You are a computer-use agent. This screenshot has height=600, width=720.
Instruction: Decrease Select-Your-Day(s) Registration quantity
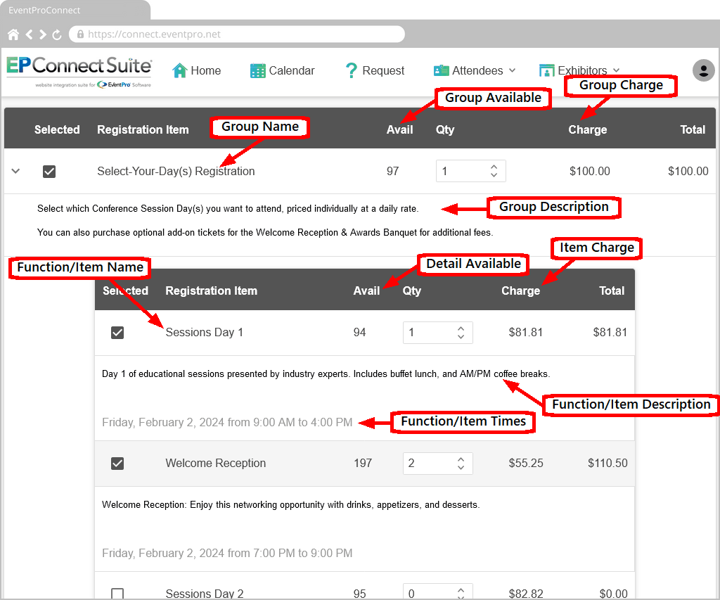(494, 175)
